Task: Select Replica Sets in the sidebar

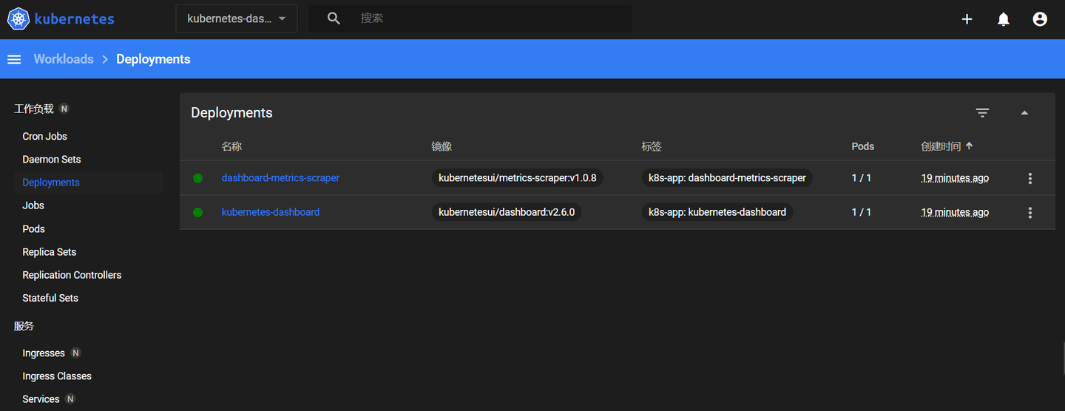Action: (x=50, y=251)
